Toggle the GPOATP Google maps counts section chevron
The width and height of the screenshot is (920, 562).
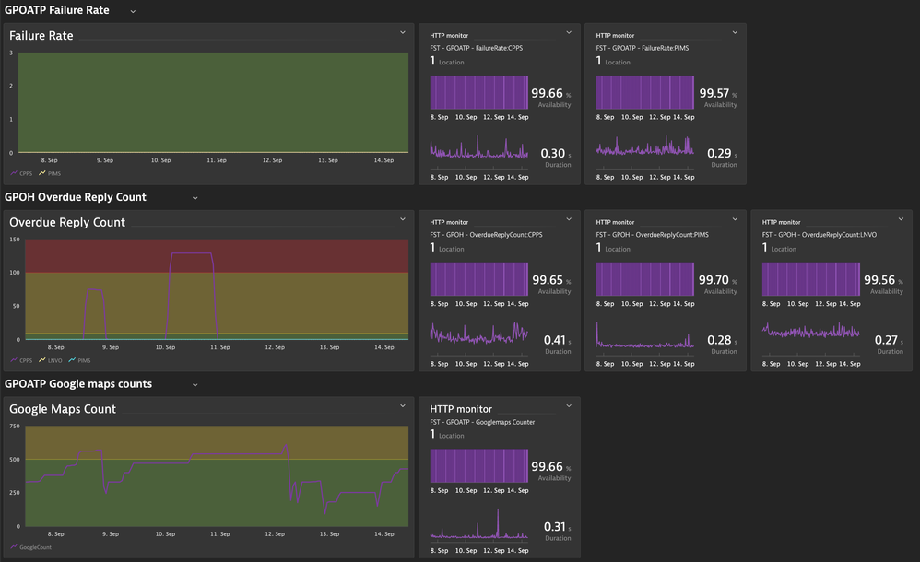tap(195, 384)
